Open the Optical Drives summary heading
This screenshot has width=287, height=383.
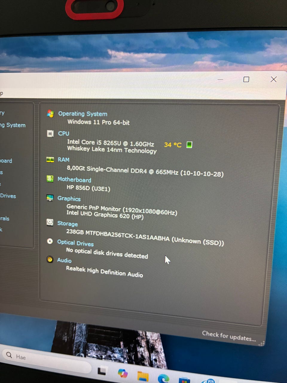tap(75, 243)
